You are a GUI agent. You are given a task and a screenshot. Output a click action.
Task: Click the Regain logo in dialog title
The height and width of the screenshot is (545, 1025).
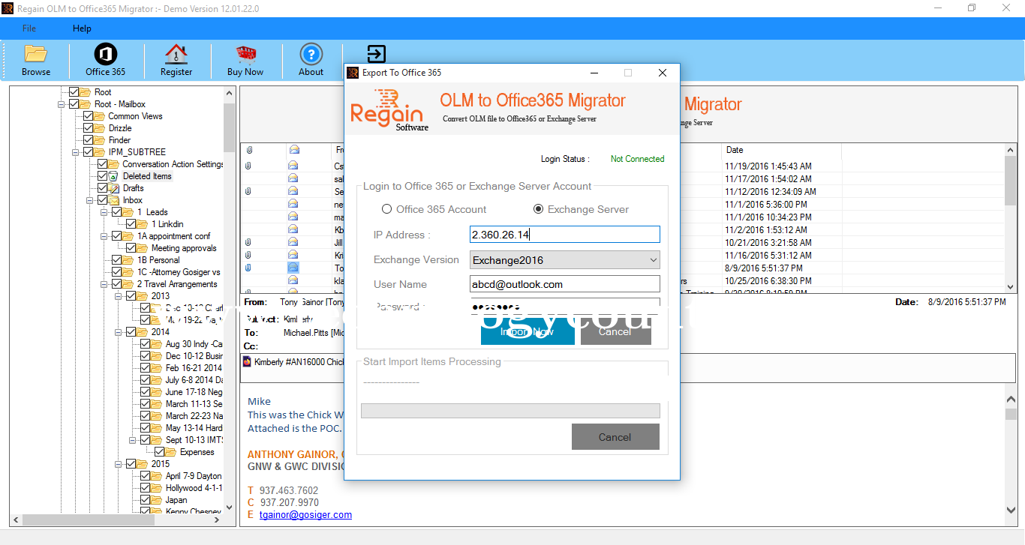point(352,73)
